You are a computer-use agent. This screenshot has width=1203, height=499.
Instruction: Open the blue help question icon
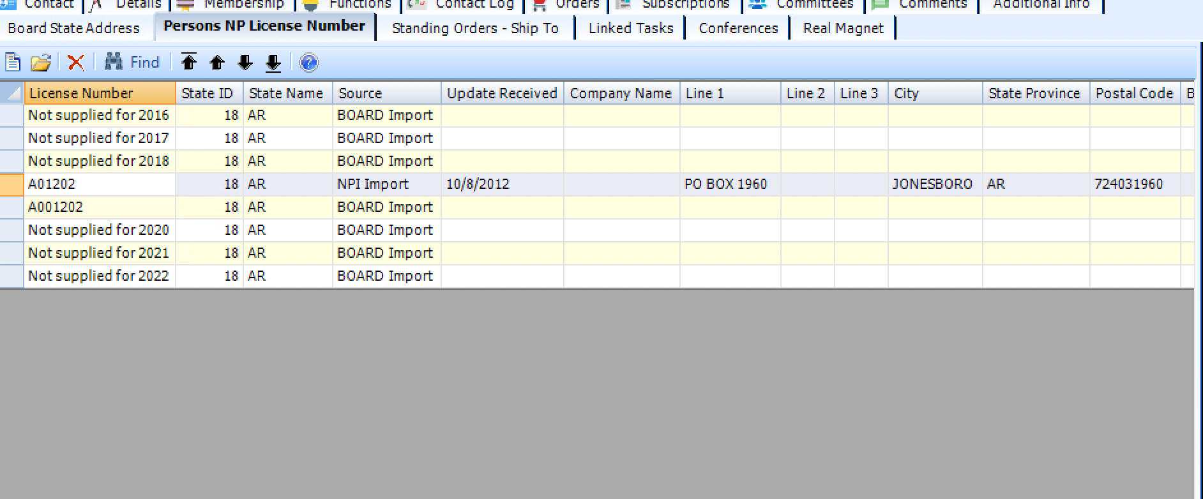[308, 63]
